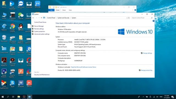Select the Corel FastFlick 2018 icon
Viewport: 176px width, 99px height.
(4, 84)
